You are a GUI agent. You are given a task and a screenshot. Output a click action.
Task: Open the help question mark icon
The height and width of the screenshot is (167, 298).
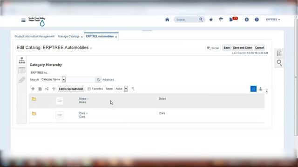click(257, 19)
